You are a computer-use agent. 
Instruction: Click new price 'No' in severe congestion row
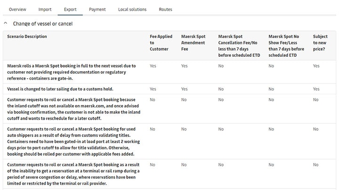coord(315,165)
